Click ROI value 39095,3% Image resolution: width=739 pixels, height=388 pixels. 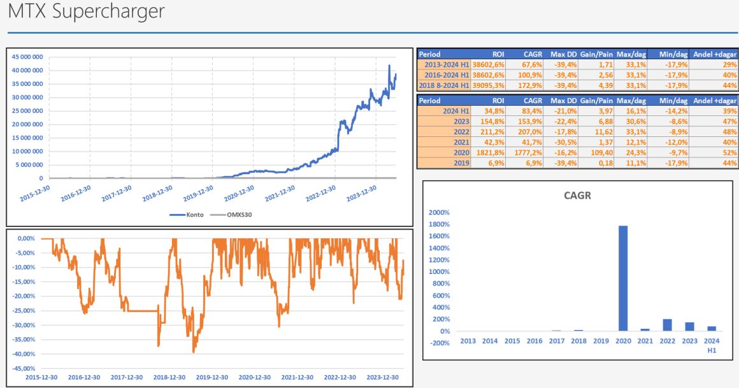coord(488,85)
